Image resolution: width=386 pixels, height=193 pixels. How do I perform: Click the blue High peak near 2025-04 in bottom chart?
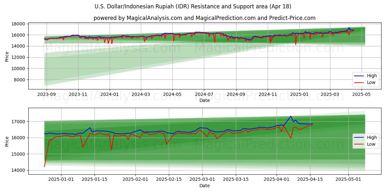click(291, 116)
